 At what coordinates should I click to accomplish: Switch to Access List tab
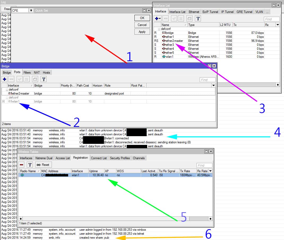[63, 158]
